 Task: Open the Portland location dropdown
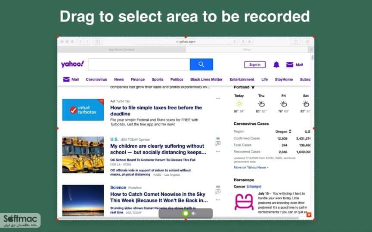pos(253,87)
